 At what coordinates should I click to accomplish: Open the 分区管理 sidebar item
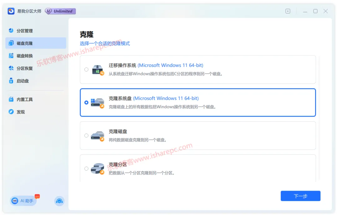36,31
